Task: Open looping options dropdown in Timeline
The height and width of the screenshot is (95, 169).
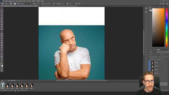Action: pyautogui.click(x=6, y=90)
